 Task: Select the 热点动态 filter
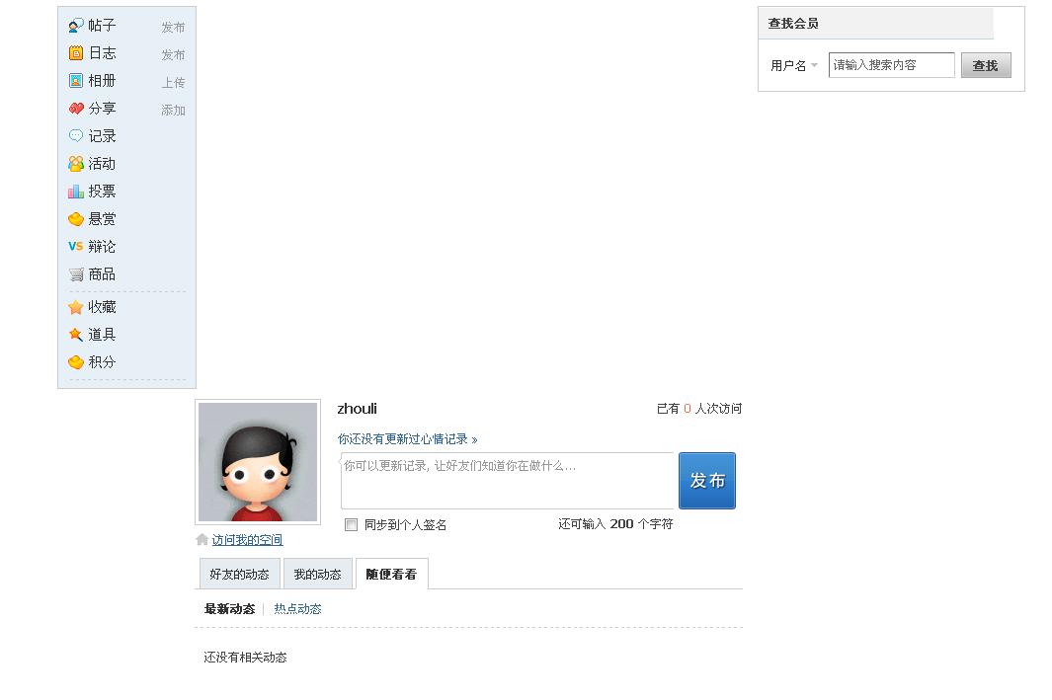click(x=297, y=609)
